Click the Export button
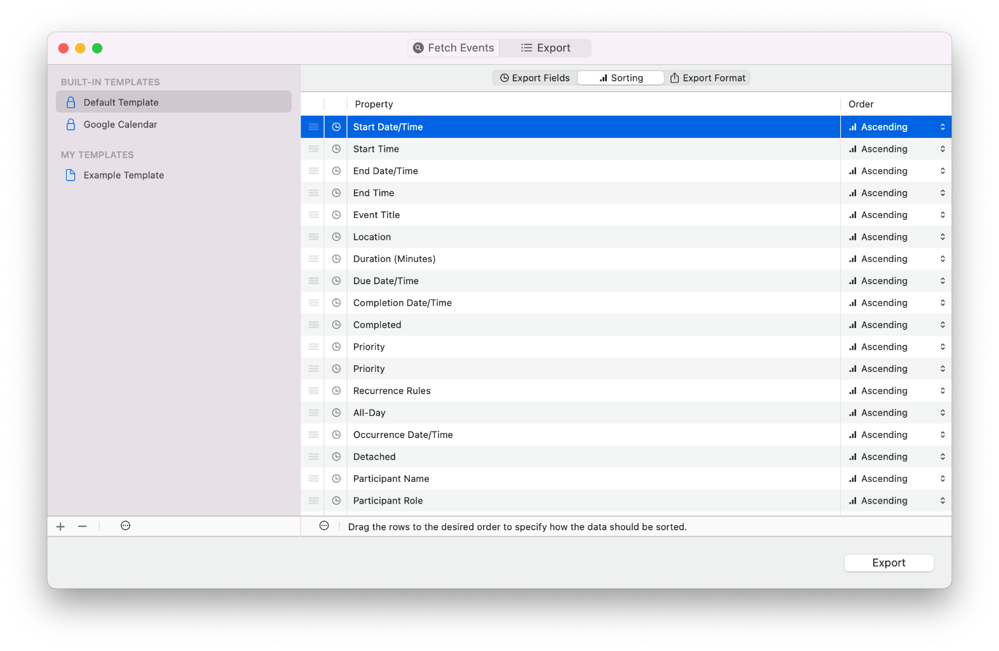 (888, 563)
